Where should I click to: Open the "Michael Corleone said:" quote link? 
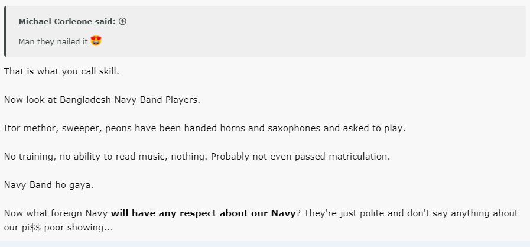(x=67, y=22)
